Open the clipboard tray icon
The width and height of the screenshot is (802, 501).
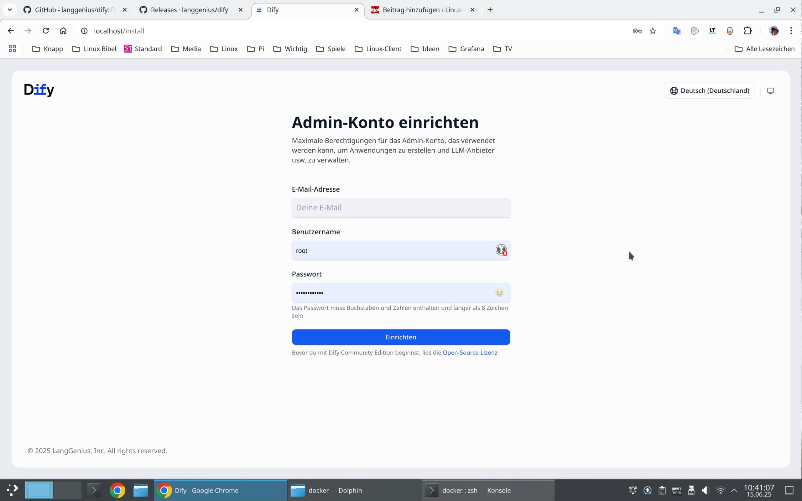[x=662, y=490]
